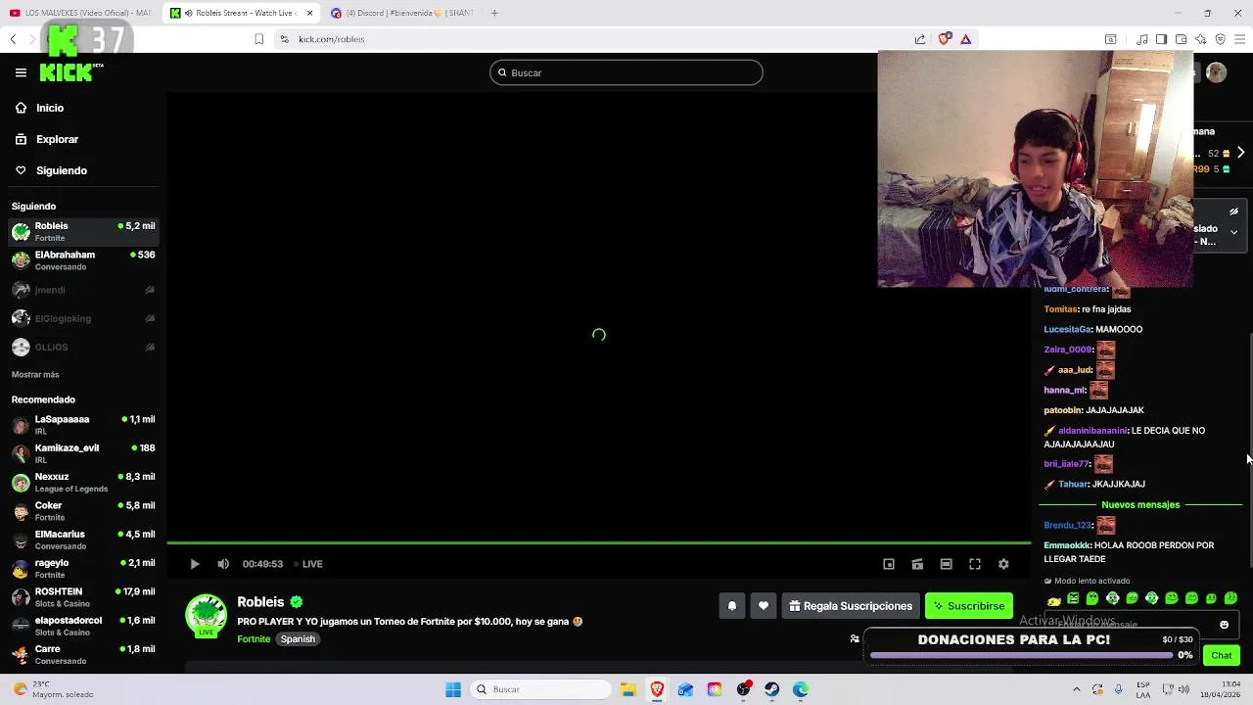Viewport: 1253px width, 705px height.
Task: Open picture-in-picture mini player icon
Action: click(889, 564)
